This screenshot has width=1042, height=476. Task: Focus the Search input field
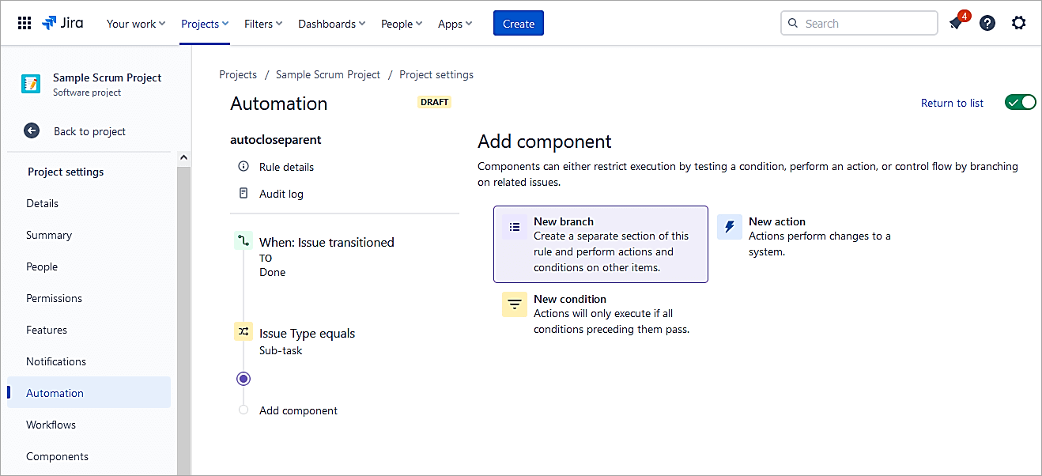coord(866,24)
